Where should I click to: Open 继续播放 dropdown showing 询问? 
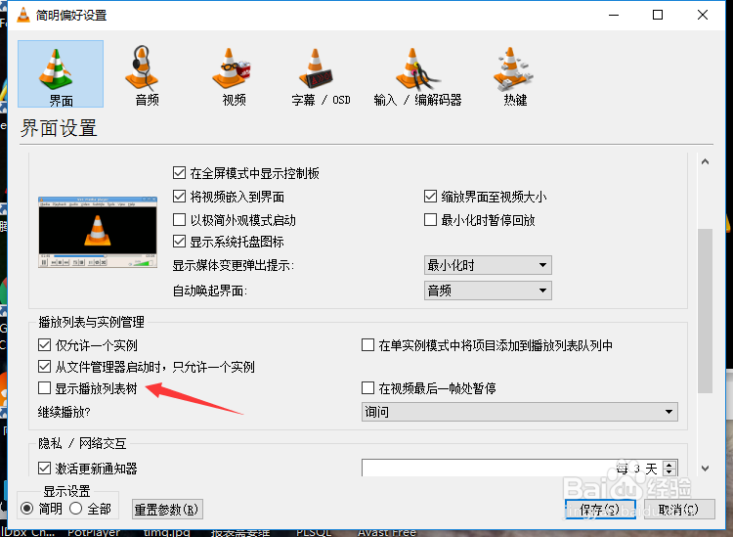pos(519,412)
